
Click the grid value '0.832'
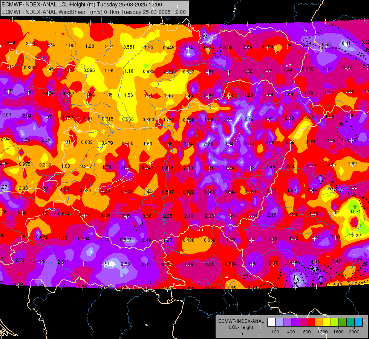(149, 71)
